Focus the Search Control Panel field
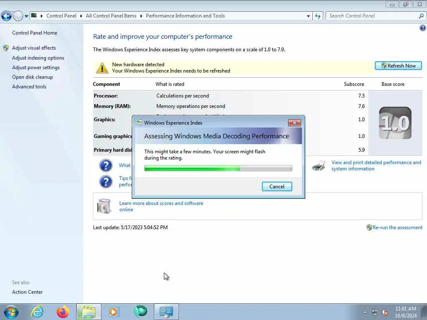The width and height of the screenshot is (427, 320). pyautogui.click(x=372, y=16)
